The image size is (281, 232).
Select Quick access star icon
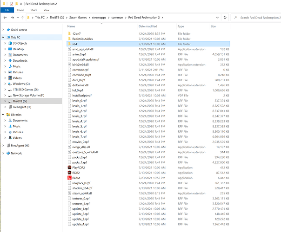[8, 30]
